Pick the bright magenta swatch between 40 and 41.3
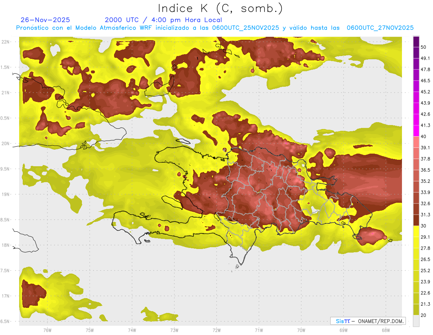Viewport: 433px width, 335px height. (x=416, y=131)
